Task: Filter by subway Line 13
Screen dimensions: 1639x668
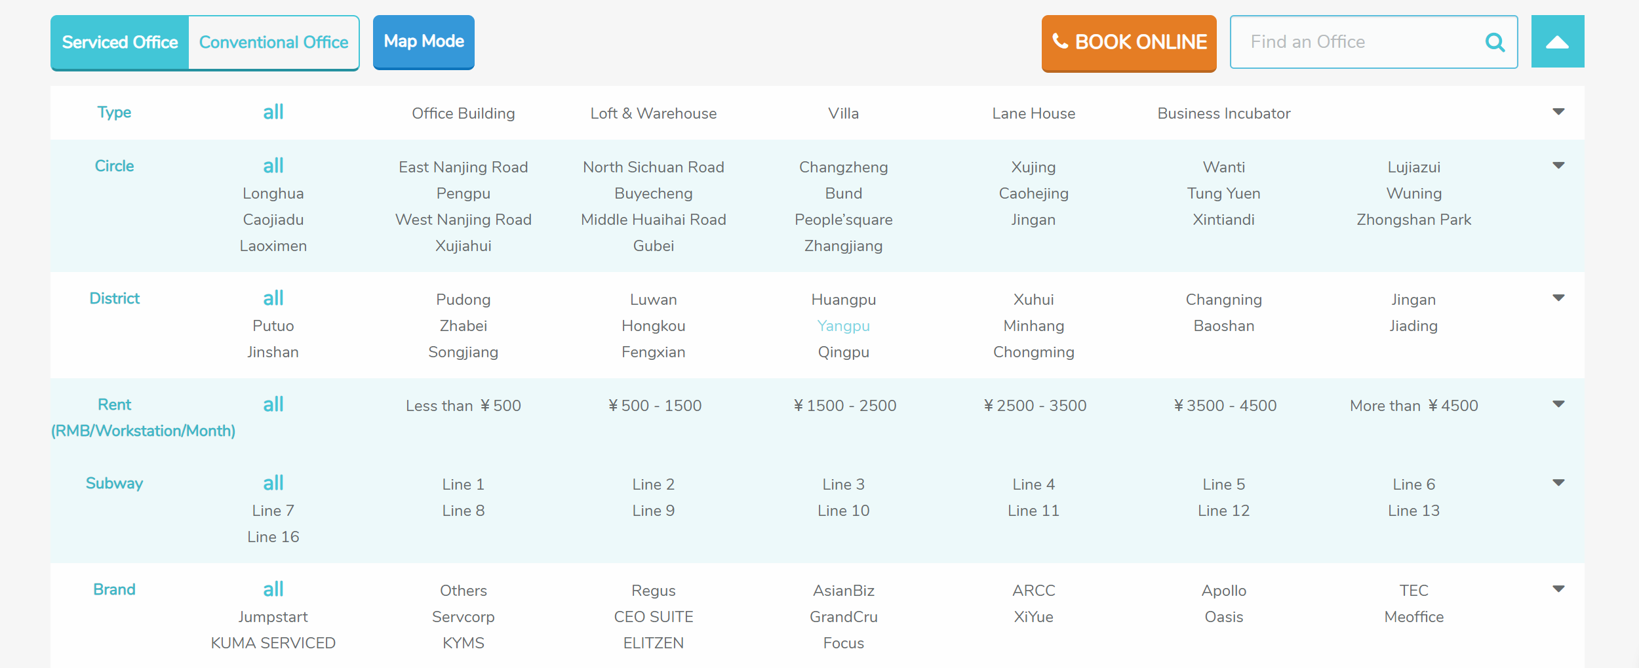Action: (x=1414, y=511)
